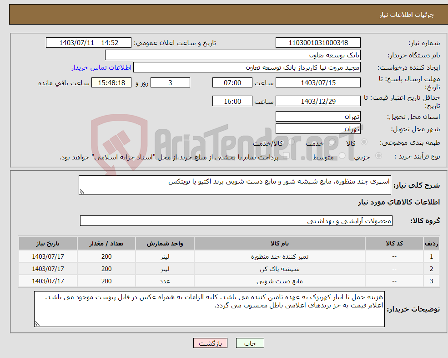Click unit cell عدد in row 3
The image size is (448, 358).
165,281
